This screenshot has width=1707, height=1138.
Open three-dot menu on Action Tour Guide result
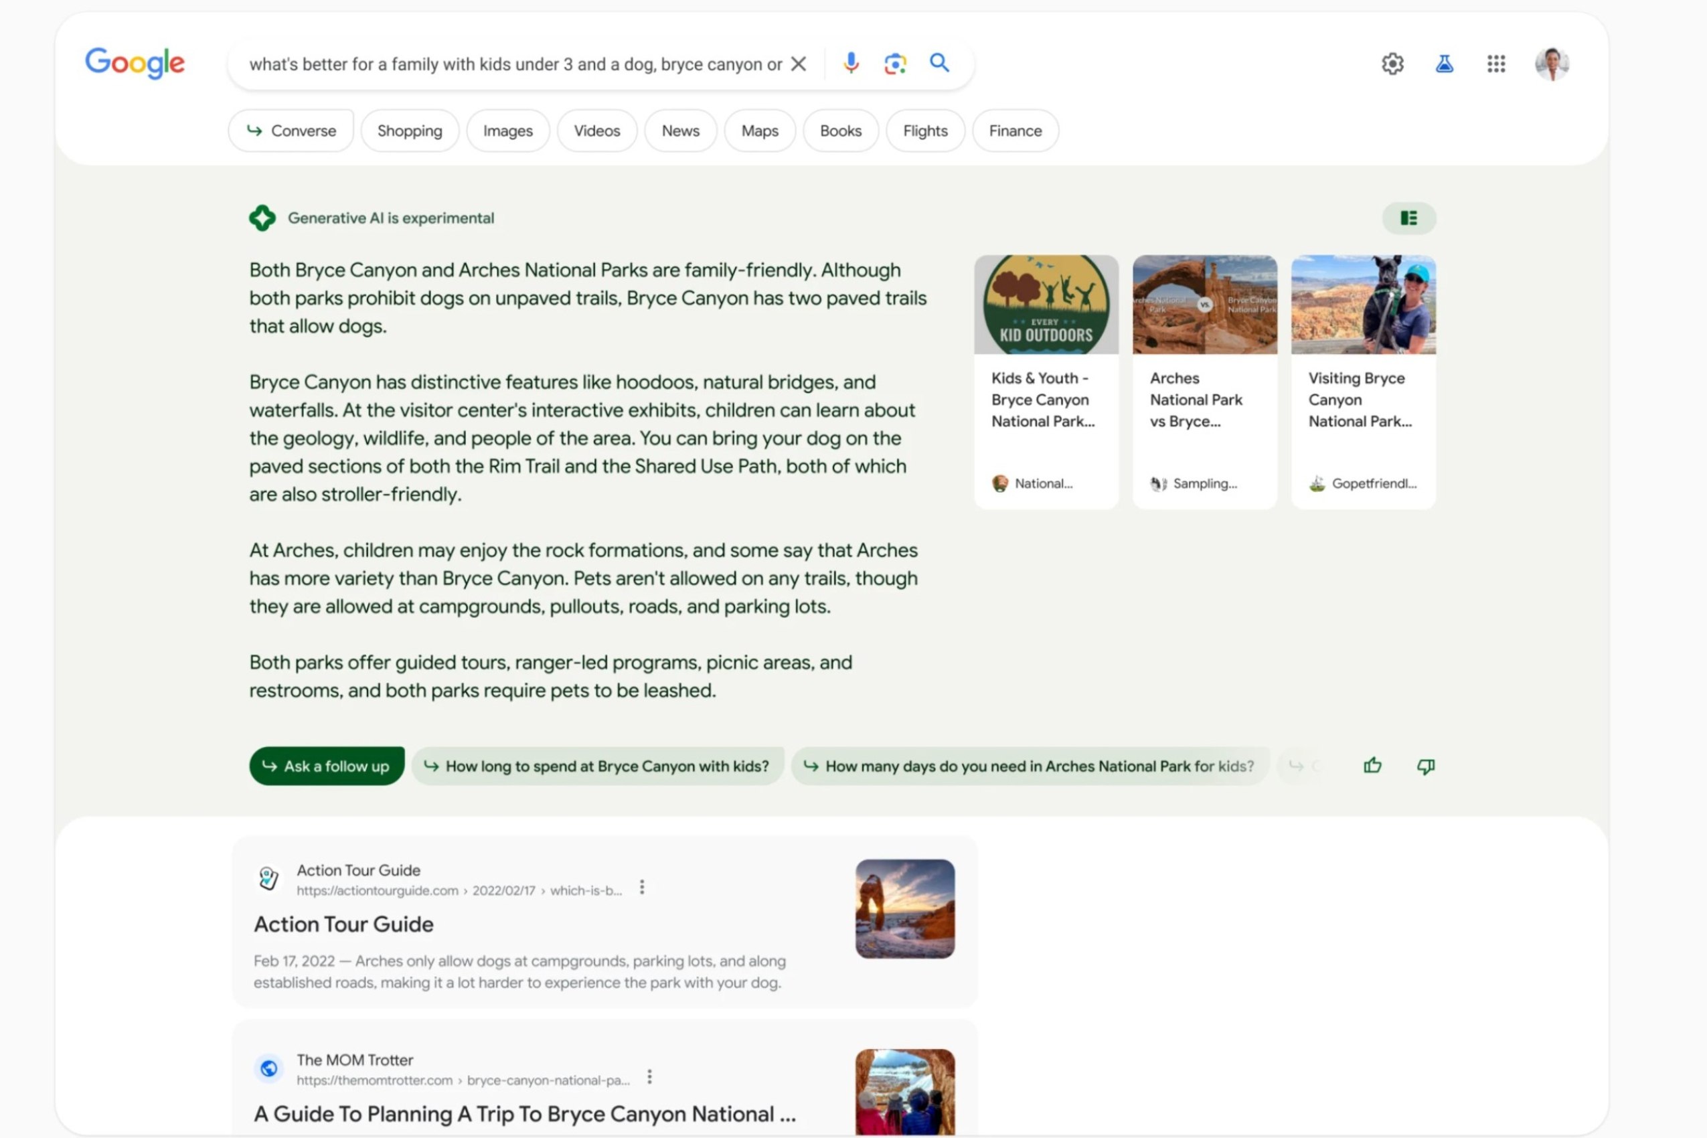pyautogui.click(x=641, y=886)
